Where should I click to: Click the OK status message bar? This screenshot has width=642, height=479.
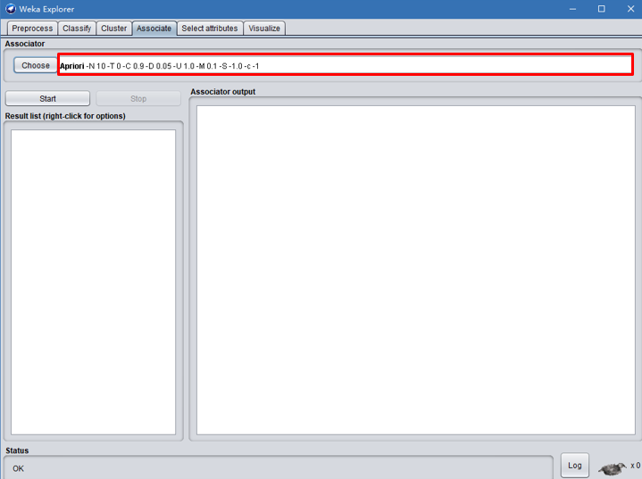tap(278, 468)
